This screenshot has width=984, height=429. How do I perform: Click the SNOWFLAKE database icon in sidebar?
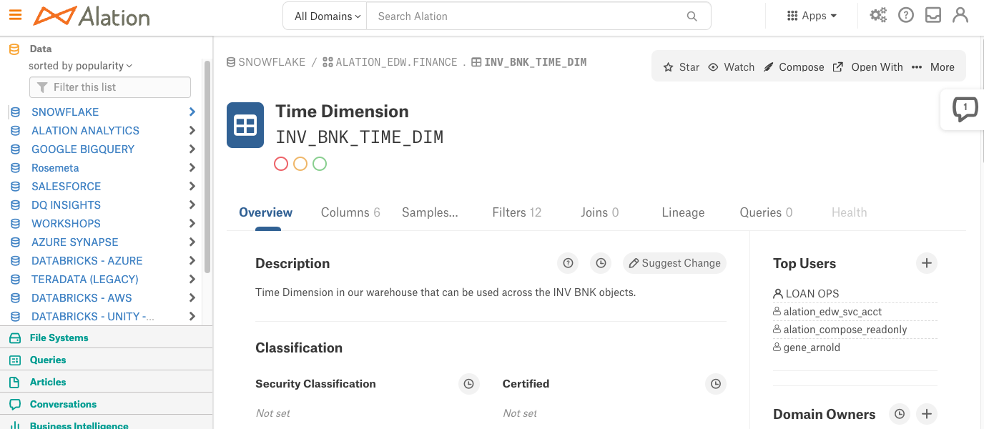tap(15, 112)
